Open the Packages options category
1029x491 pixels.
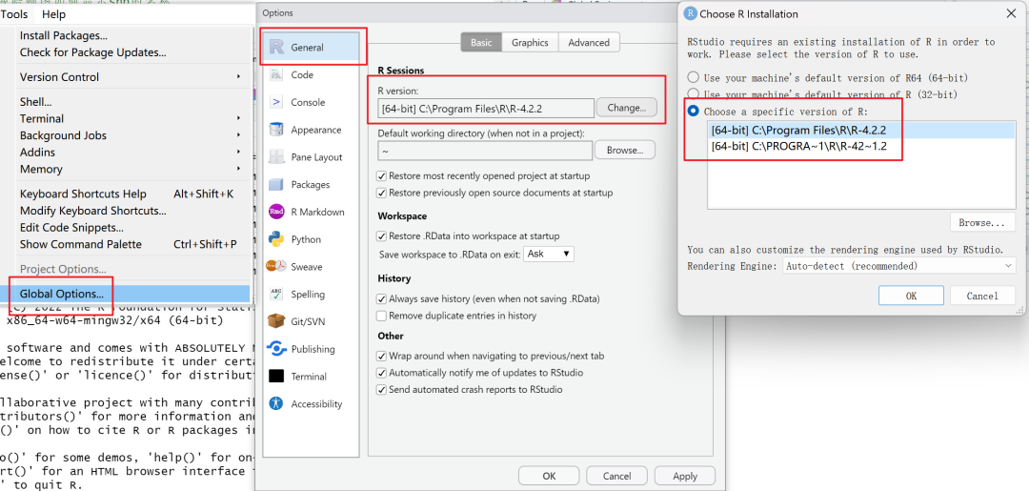tap(311, 184)
